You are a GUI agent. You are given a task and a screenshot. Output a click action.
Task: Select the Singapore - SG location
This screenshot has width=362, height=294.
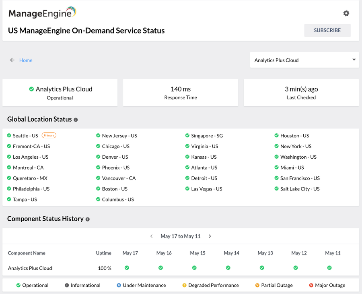pos(207,136)
